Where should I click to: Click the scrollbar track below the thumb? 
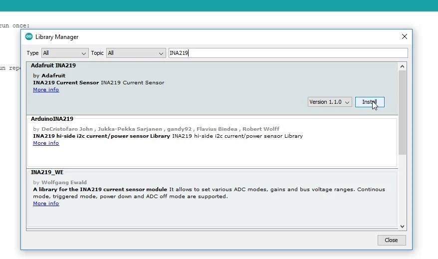pos(402,190)
